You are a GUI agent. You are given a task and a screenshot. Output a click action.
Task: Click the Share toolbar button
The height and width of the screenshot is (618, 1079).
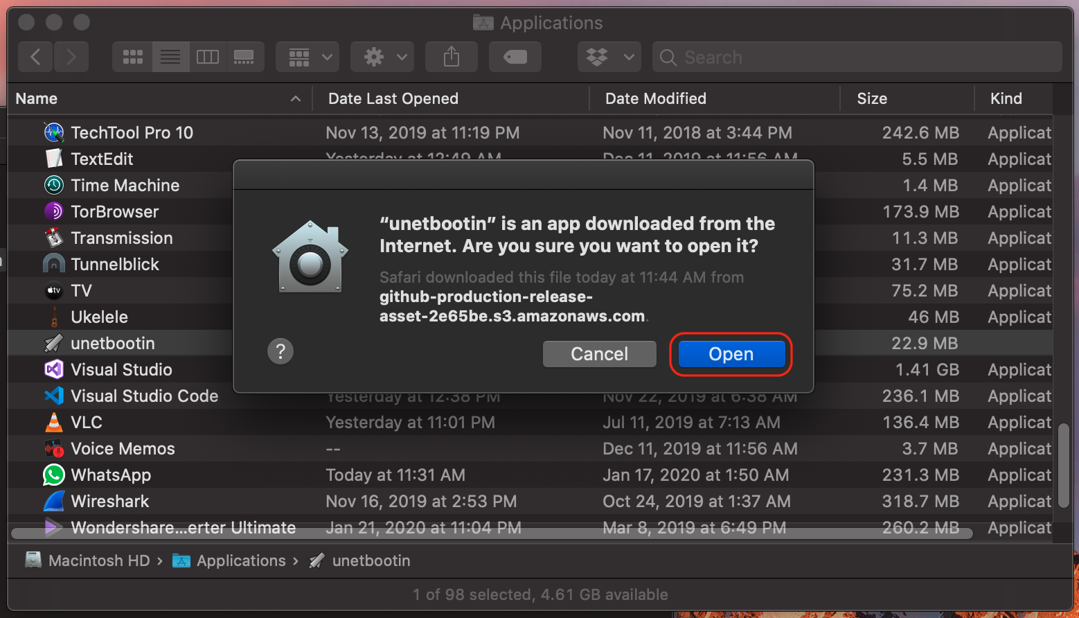pyautogui.click(x=452, y=57)
